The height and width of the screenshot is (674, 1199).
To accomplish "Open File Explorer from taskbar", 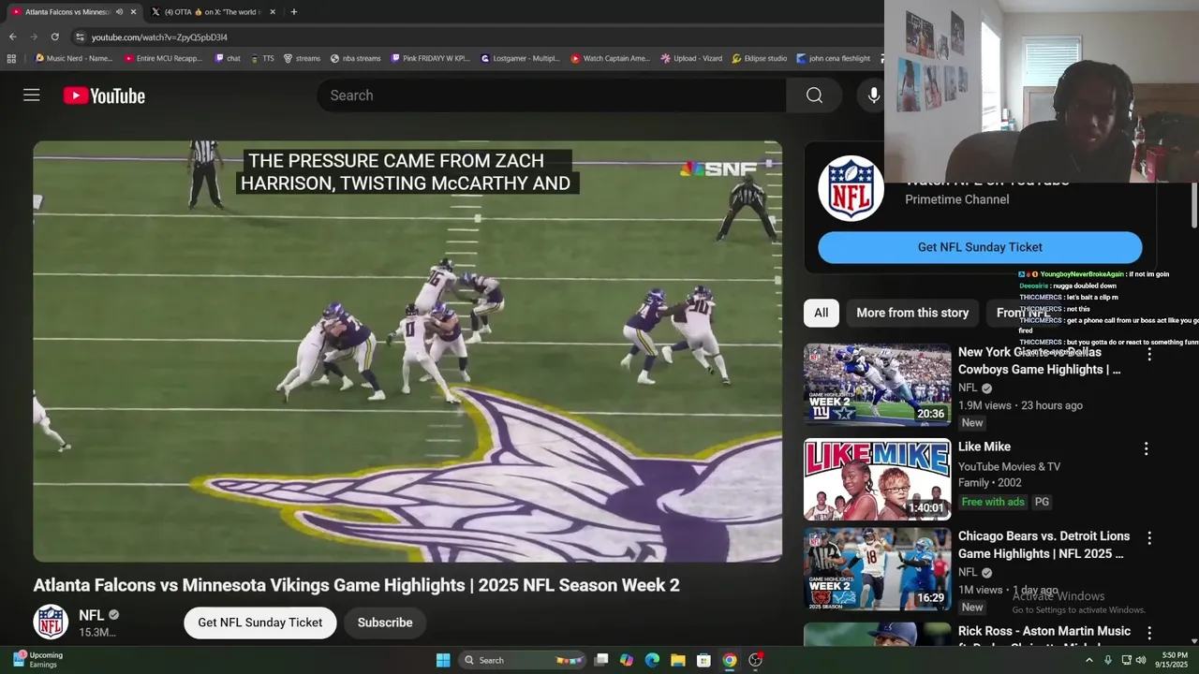I will pyautogui.click(x=678, y=660).
